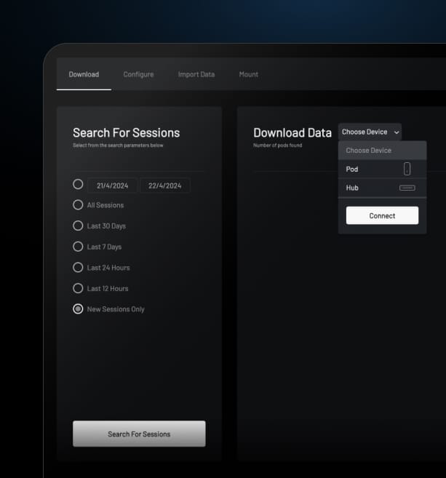Select the Last 24 Hours radio button

pyautogui.click(x=78, y=267)
